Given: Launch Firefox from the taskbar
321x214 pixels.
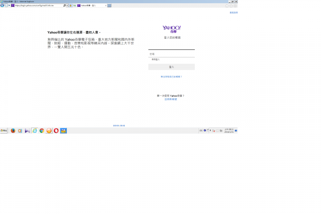Looking at the screenshot, I should coord(13,131).
